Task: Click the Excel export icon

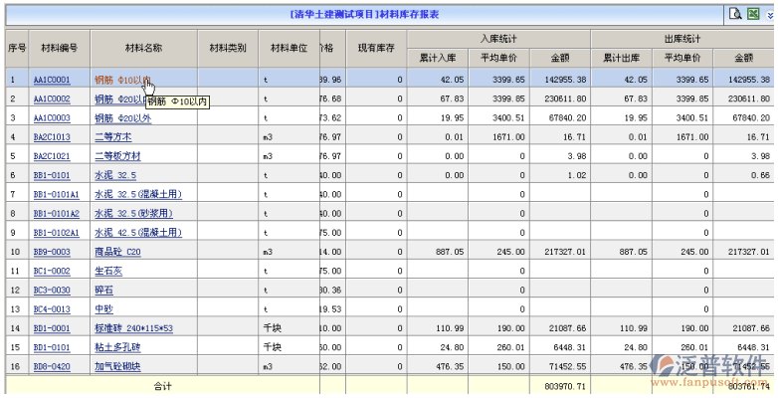Action: click(x=753, y=14)
